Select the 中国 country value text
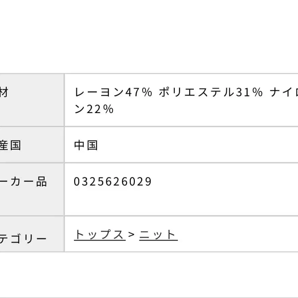The height and width of the screenshot is (298, 298). (x=86, y=145)
